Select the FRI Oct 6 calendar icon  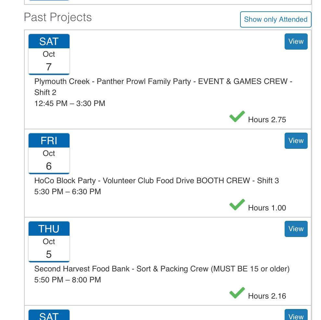pos(49,153)
